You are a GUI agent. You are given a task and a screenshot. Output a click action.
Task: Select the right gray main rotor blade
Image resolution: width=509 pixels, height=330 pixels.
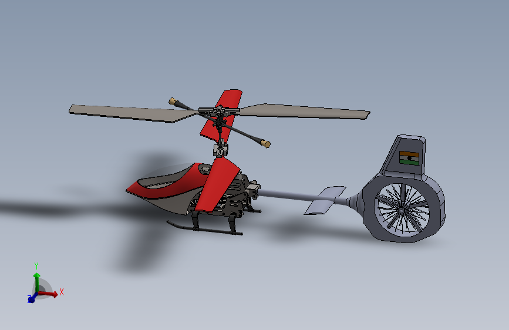[x=305, y=112]
